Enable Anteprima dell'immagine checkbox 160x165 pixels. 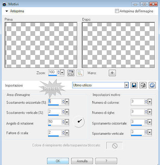(x=117, y=11)
